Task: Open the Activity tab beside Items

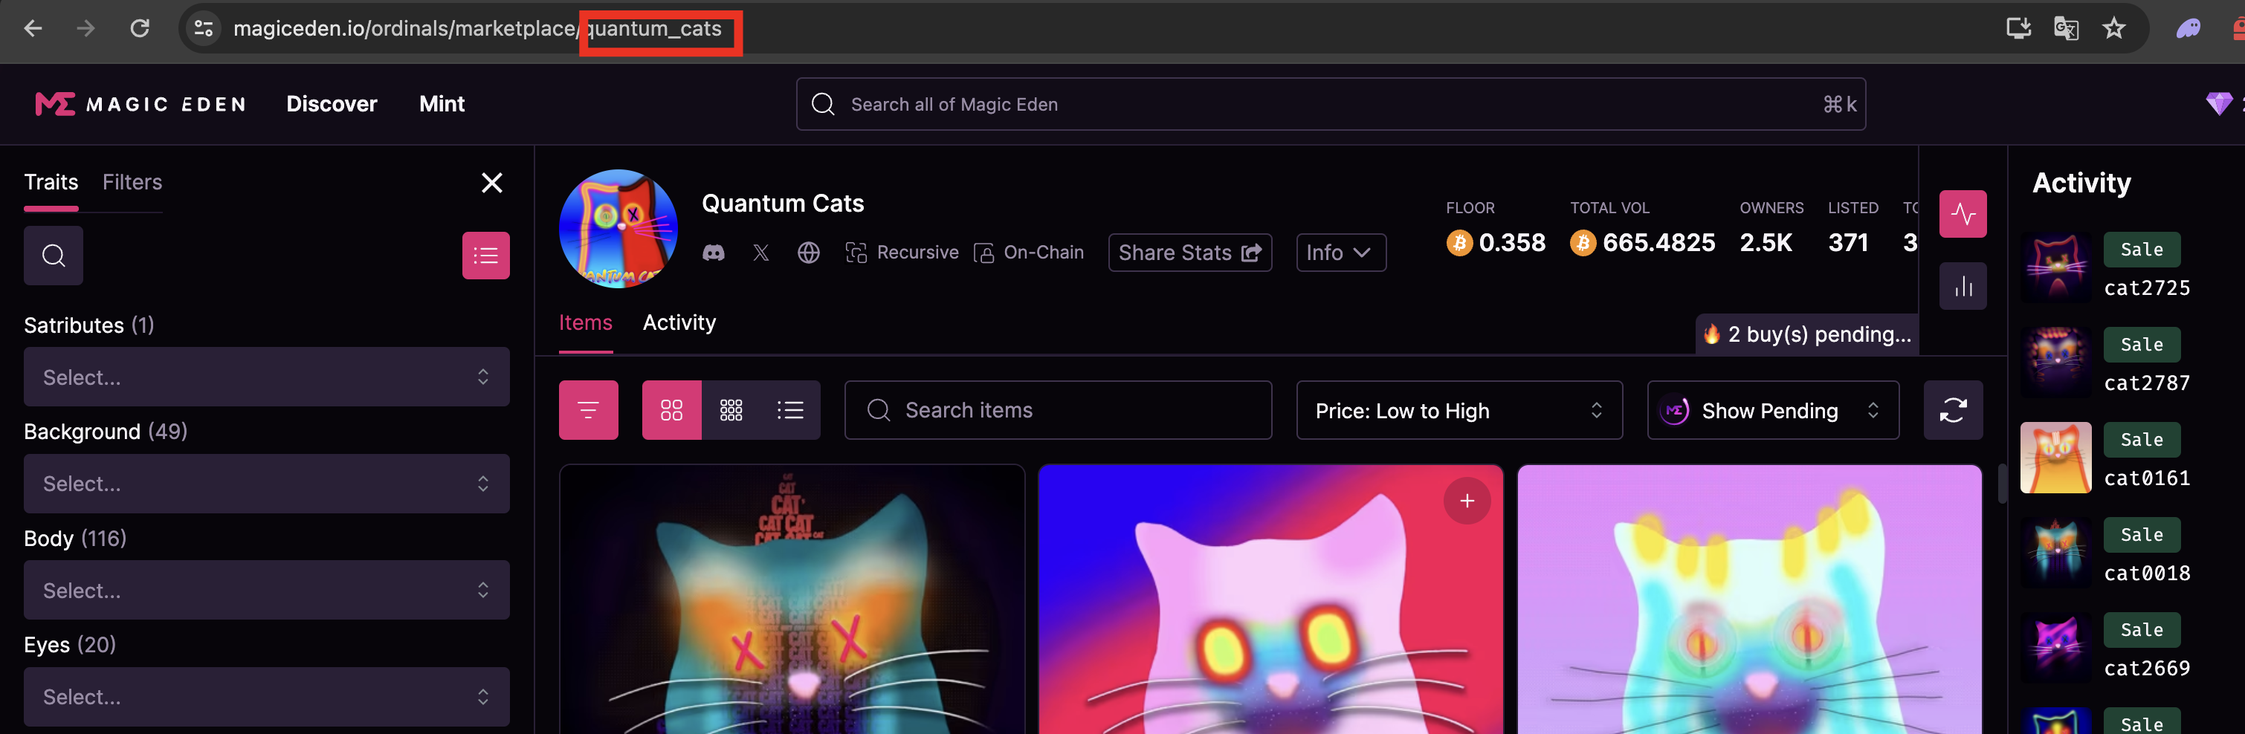Action: tap(679, 323)
